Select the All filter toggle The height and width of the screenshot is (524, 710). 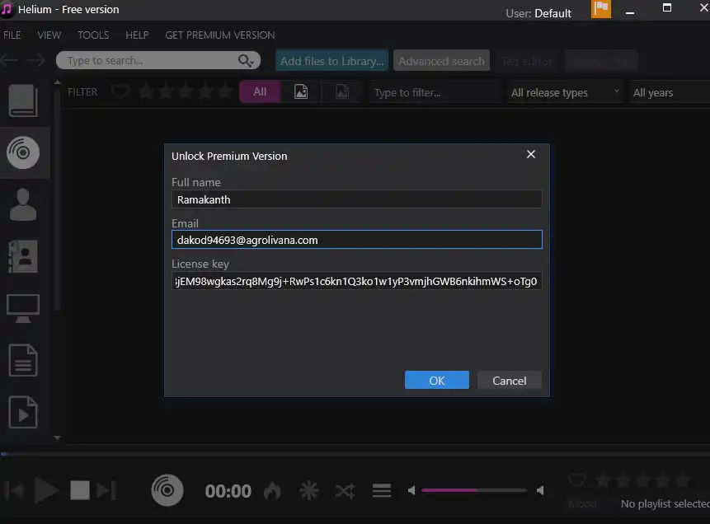(260, 92)
